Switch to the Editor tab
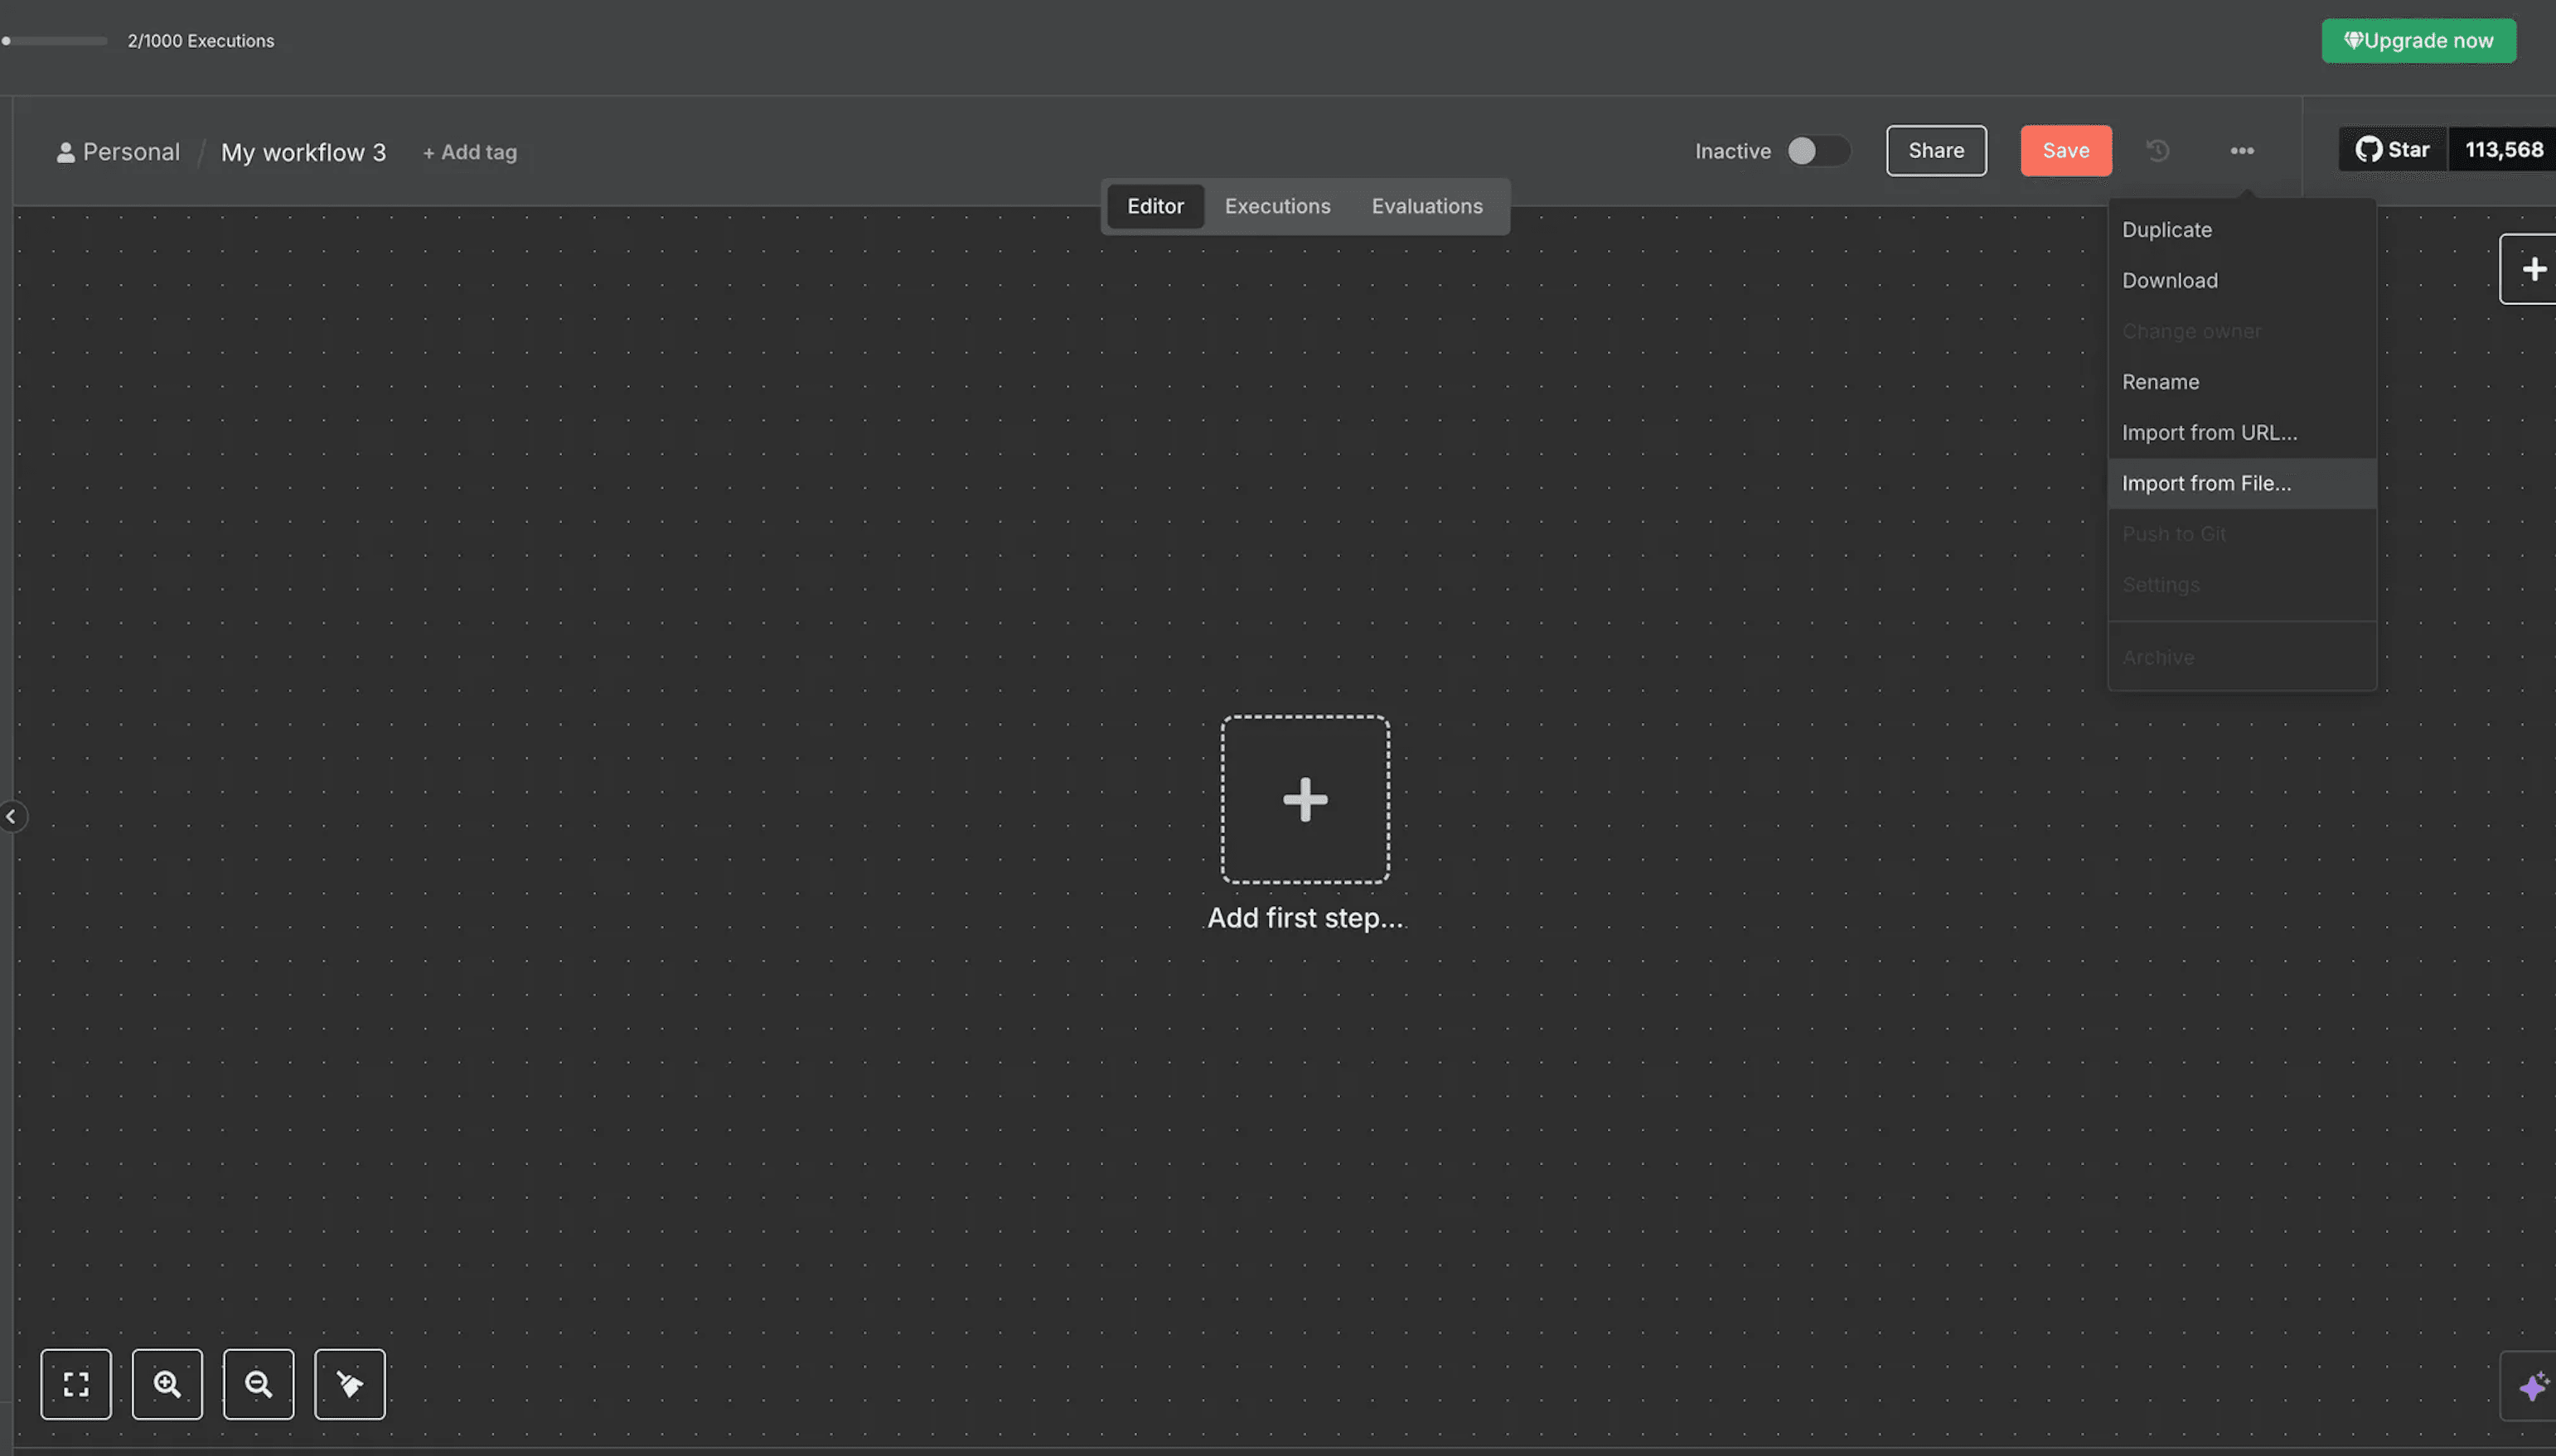Screen dimensions: 2556x1456 point(1155,206)
